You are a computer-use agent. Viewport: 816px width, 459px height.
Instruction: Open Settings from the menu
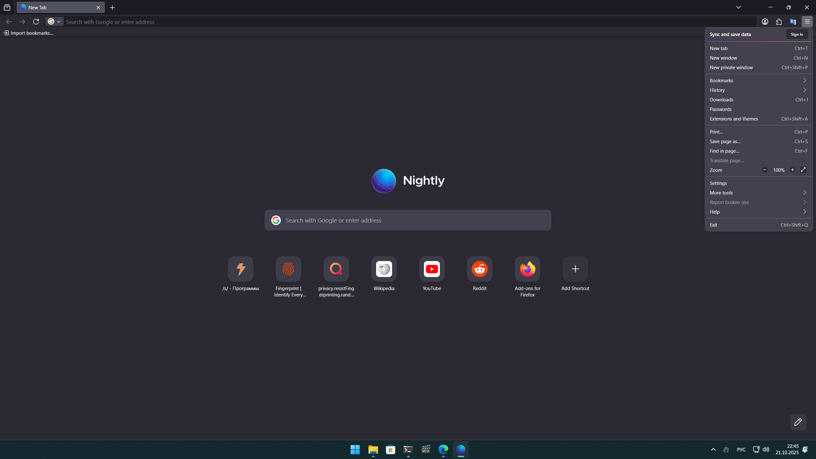click(718, 183)
